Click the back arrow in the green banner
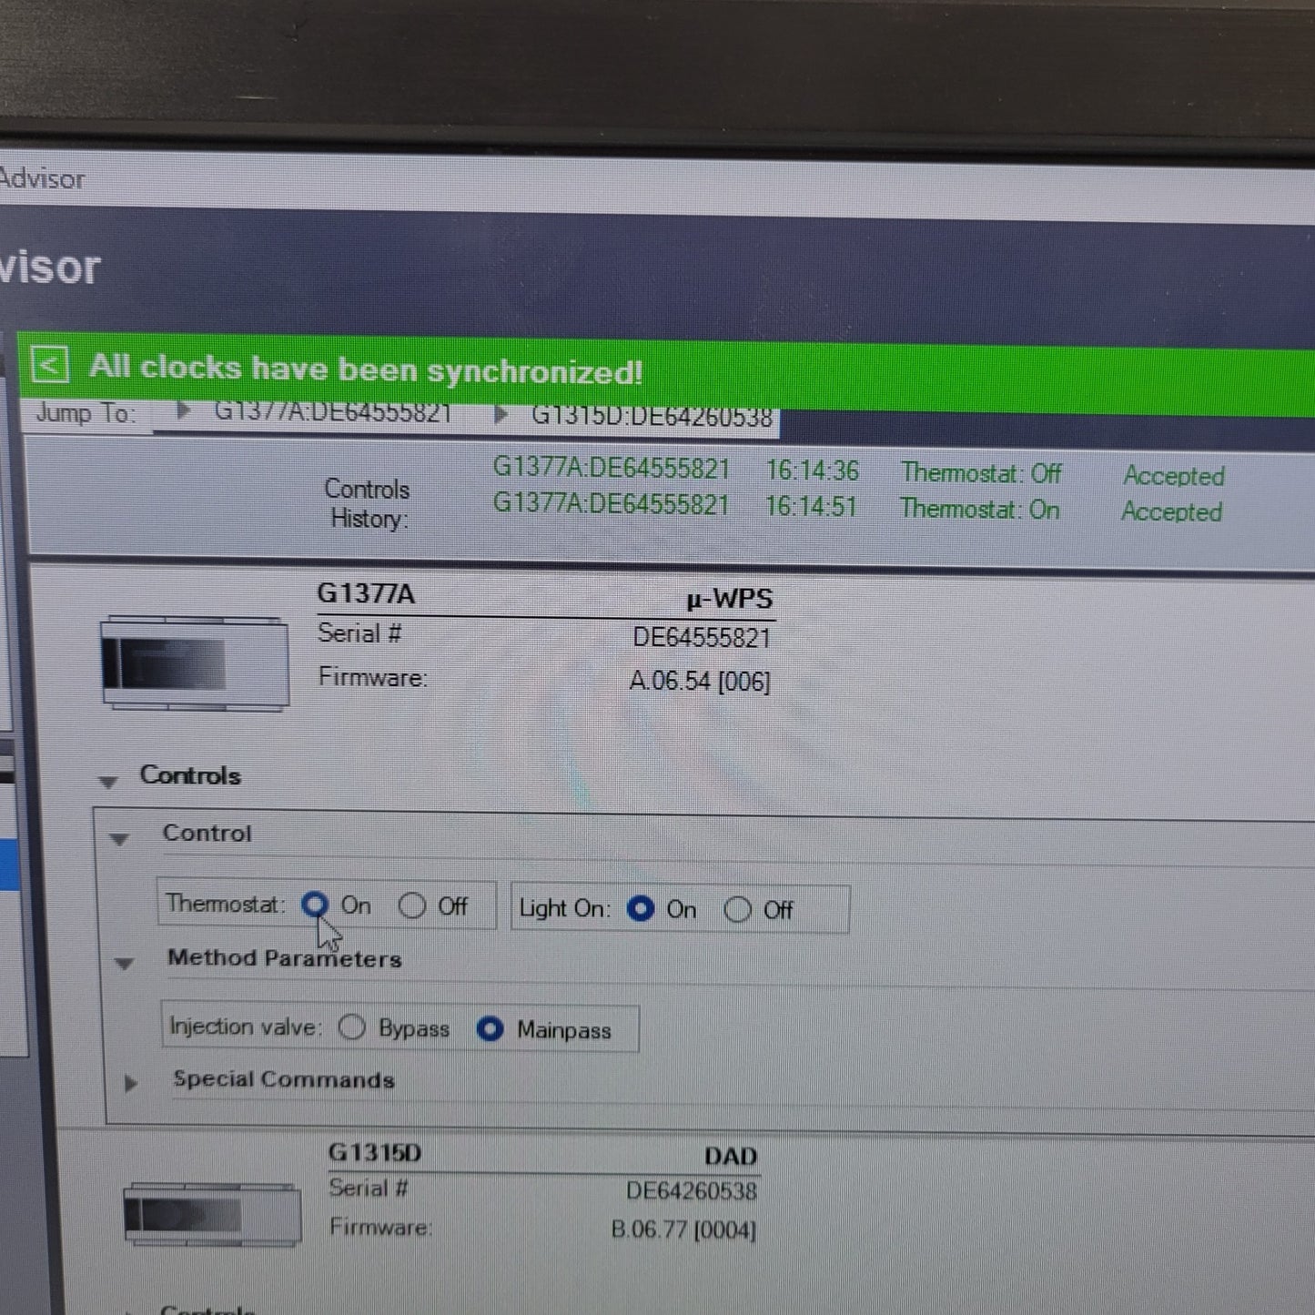 tap(49, 366)
